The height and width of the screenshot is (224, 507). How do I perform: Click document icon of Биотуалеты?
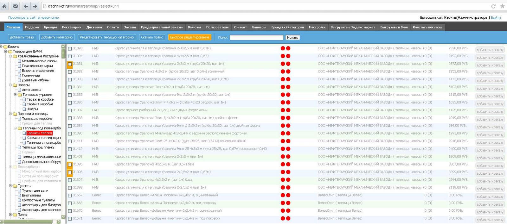pyautogui.click(x=19, y=196)
